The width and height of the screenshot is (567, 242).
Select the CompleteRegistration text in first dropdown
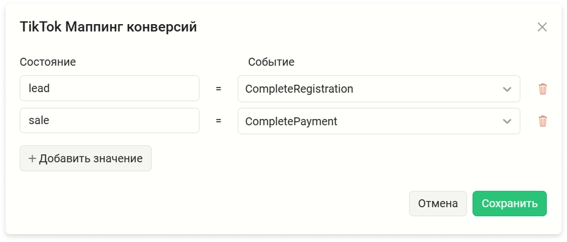(299, 89)
